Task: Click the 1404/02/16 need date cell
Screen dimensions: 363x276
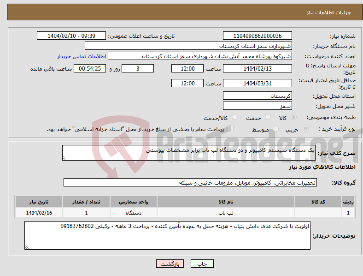Action: pyautogui.click(x=39, y=213)
